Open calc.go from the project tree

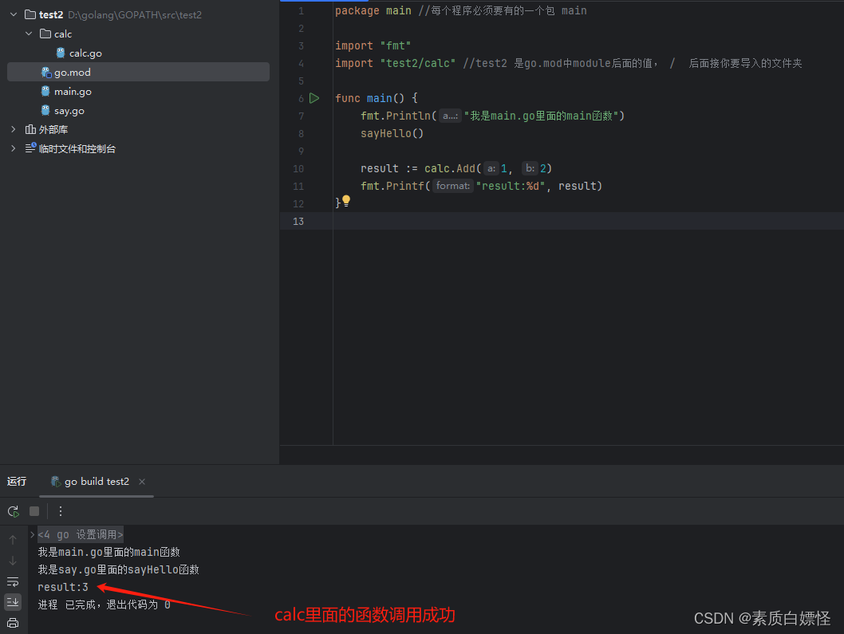coord(85,53)
